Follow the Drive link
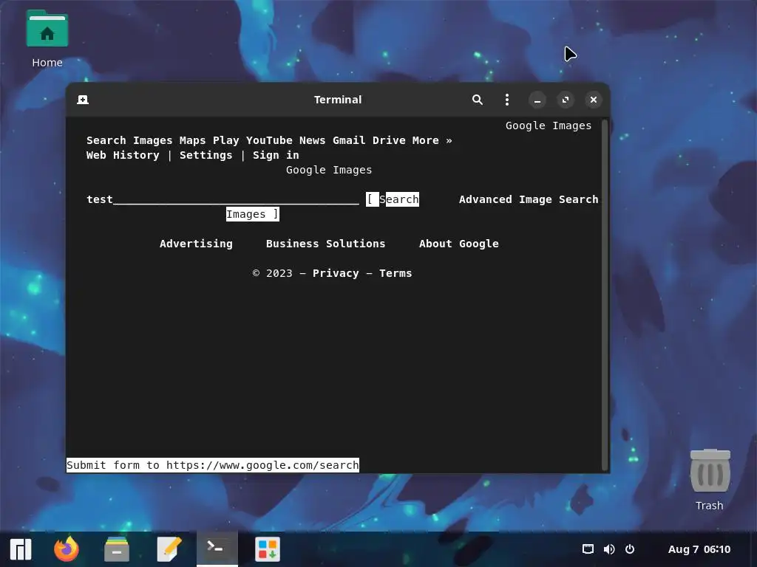This screenshot has width=757, height=567. pyautogui.click(x=389, y=140)
